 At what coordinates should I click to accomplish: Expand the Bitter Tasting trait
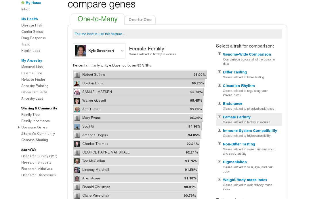pos(219,72)
